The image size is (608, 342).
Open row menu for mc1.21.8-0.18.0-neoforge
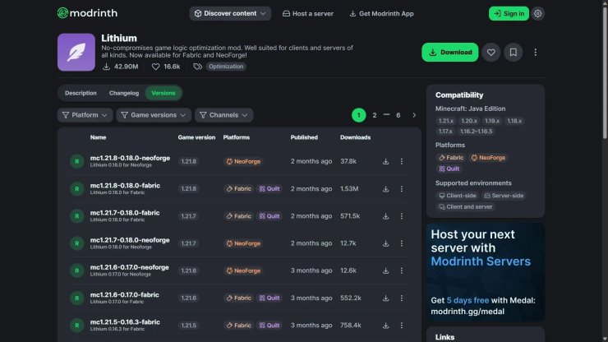pyautogui.click(x=401, y=161)
